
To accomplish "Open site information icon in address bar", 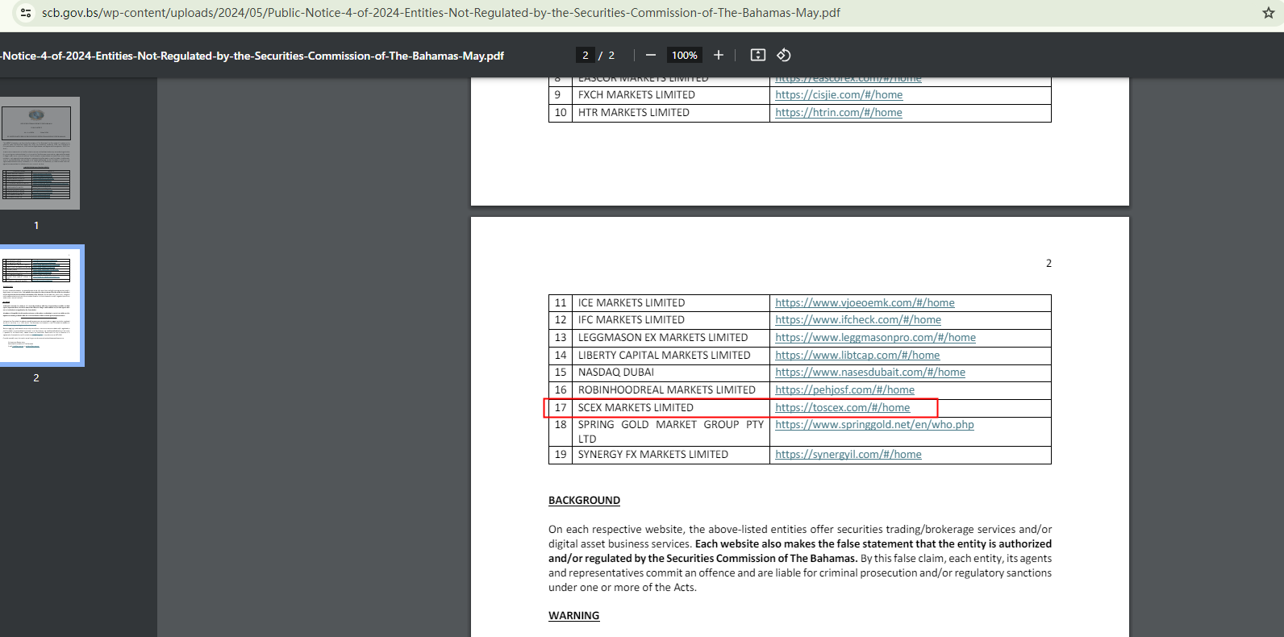I will tap(26, 13).
